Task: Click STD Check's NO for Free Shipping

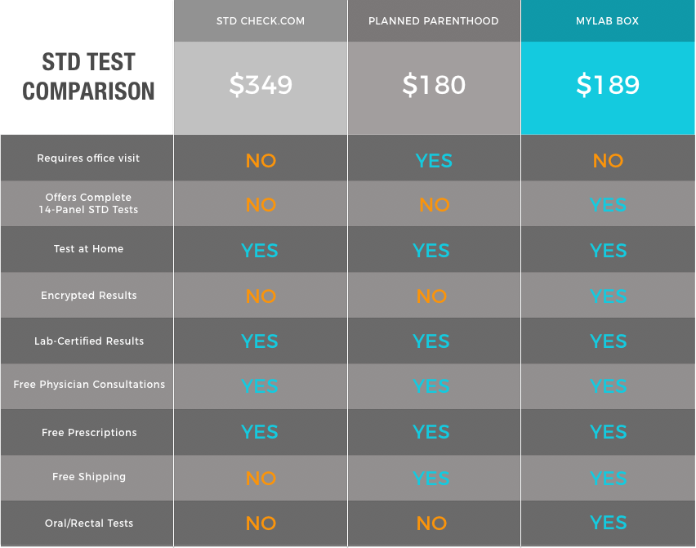Action: click(x=261, y=479)
